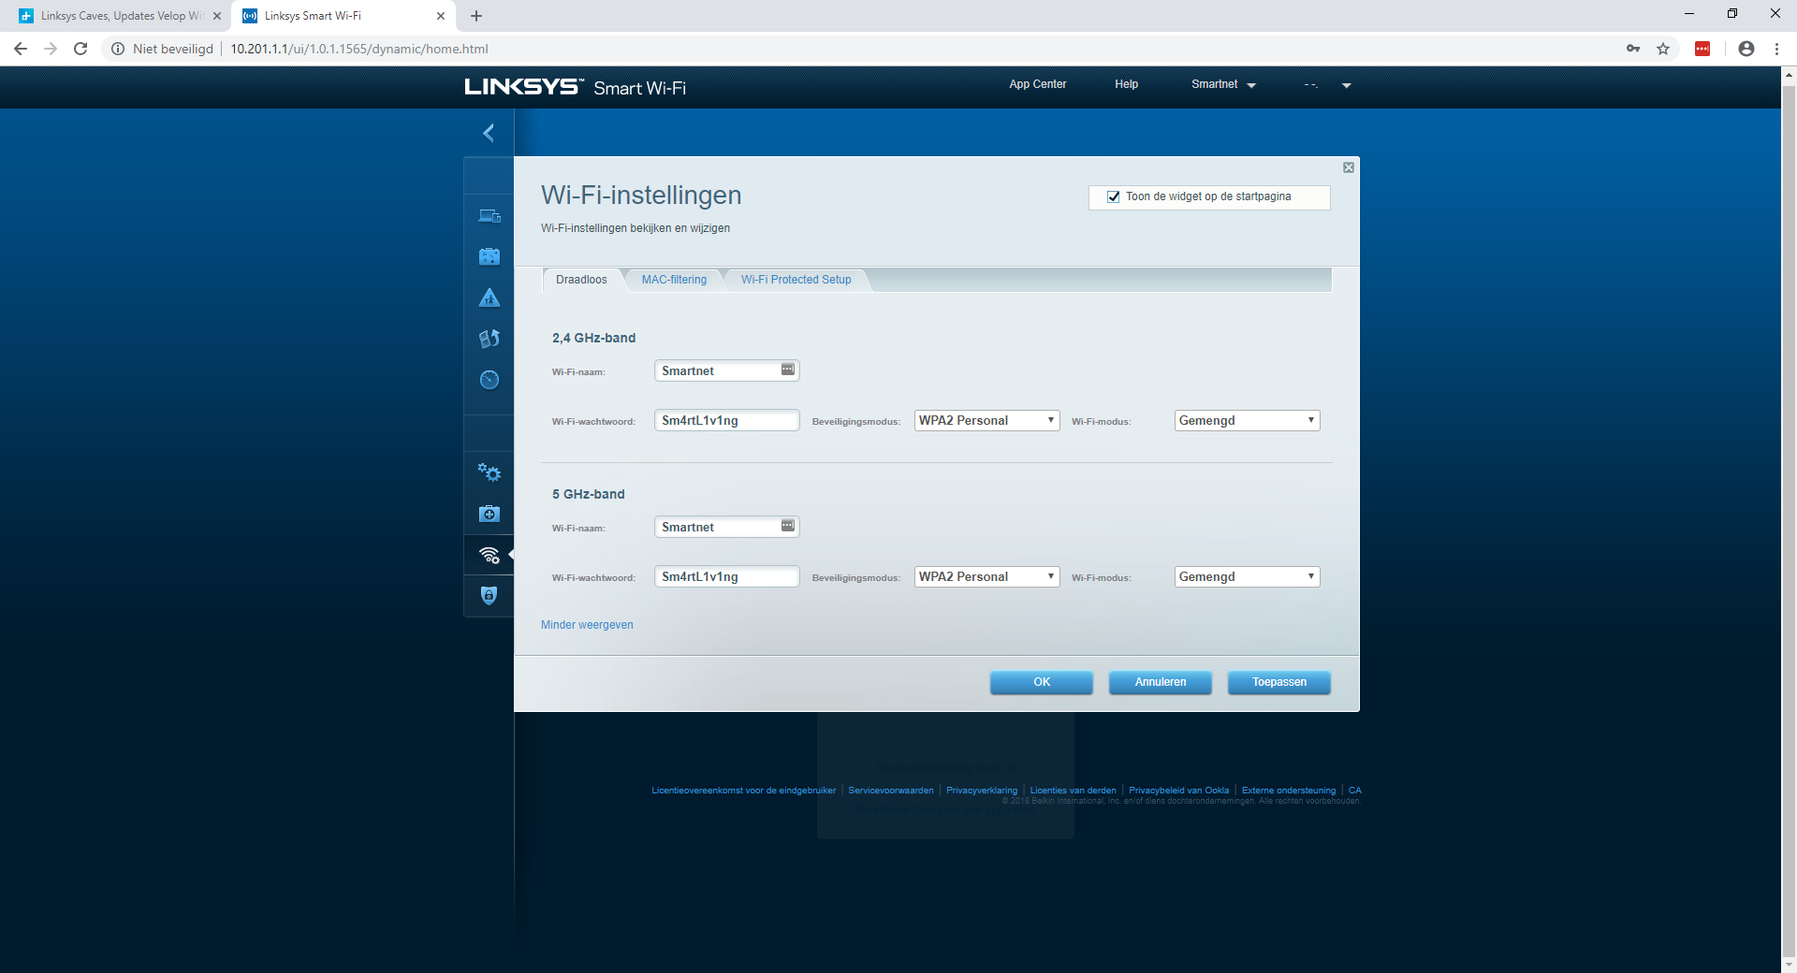Open the red extension icon in Chrome toolbar
Viewport: 1797px width, 973px height.
click(x=1702, y=49)
